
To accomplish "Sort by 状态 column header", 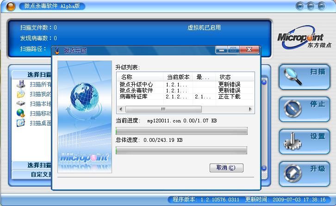I will [x=235, y=77].
